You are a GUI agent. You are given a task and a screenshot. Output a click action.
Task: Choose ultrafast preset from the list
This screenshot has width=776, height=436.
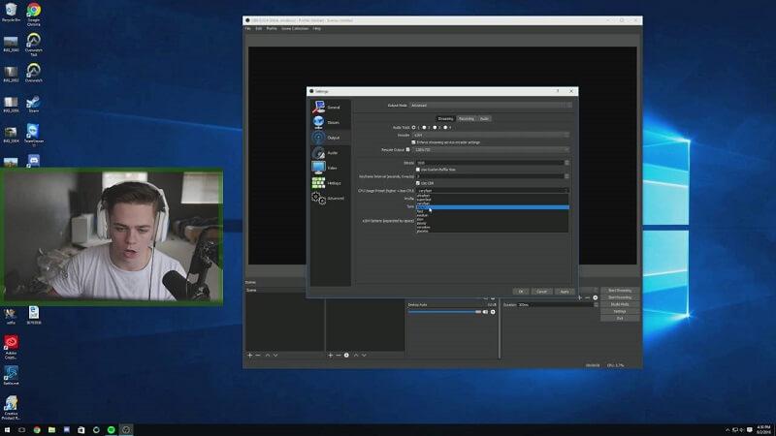(x=493, y=196)
